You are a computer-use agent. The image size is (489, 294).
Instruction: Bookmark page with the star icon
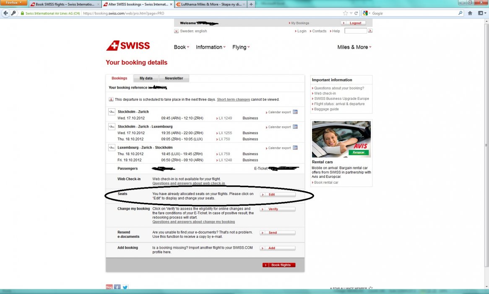345,13
